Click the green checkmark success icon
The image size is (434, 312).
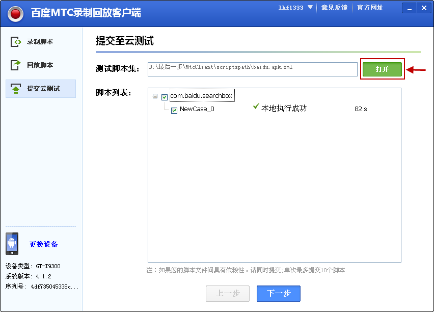(256, 106)
